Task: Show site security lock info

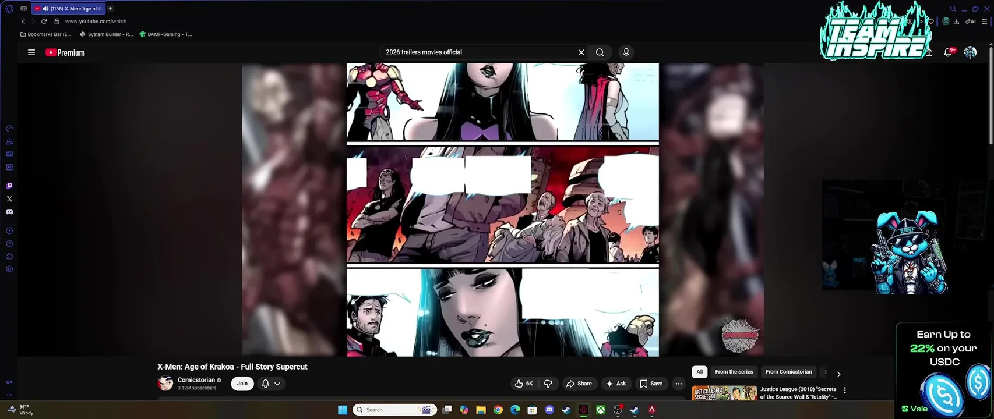Action: point(57,22)
